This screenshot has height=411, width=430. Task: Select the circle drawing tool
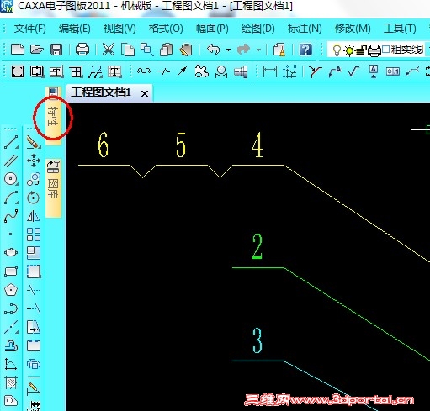click(x=11, y=179)
